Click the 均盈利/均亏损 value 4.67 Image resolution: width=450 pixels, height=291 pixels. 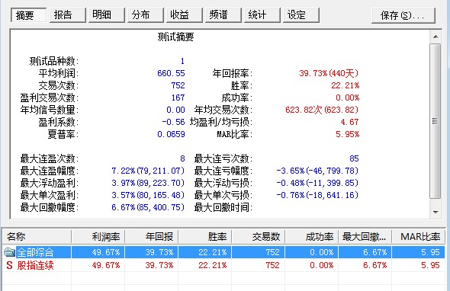[x=349, y=122]
